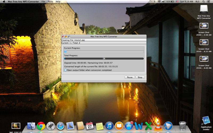Stop the conversion
The image size is (213, 133).
click(x=140, y=77)
